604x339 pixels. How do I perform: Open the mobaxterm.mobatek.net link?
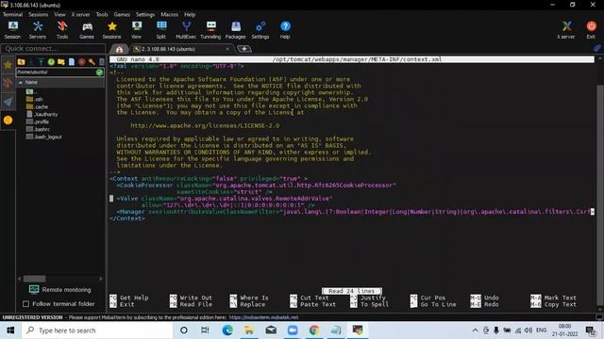[x=263, y=317]
